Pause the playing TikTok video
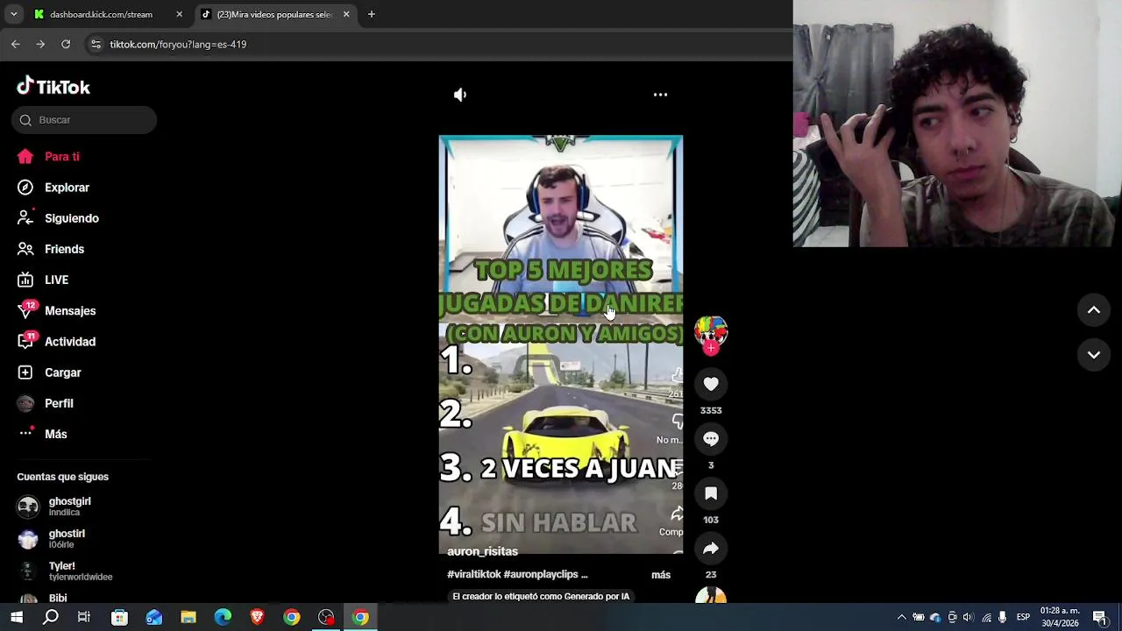 [x=561, y=344]
